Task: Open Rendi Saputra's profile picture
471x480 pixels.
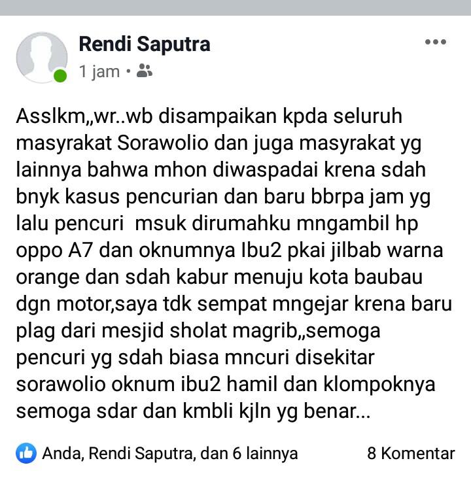Action: (42, 58)
